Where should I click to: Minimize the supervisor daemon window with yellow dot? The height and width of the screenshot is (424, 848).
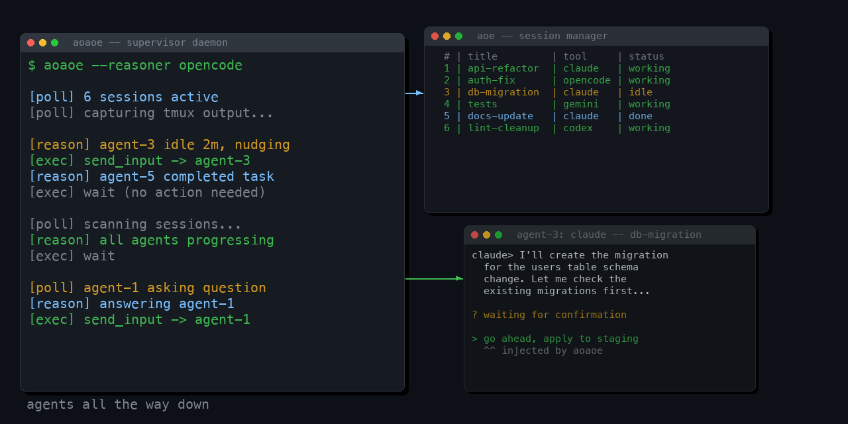tap(42, 43)
